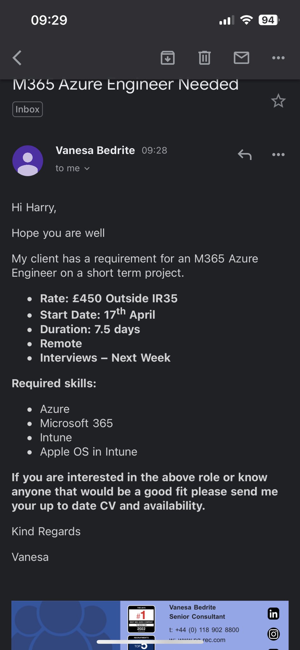Open the top toolbar more options menu

click(278, 58)
